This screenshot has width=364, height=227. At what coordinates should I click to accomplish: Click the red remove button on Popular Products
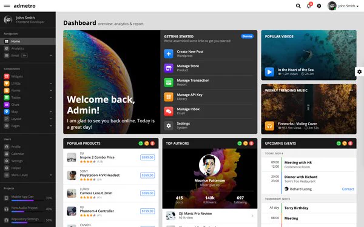[x=152, y=143]
